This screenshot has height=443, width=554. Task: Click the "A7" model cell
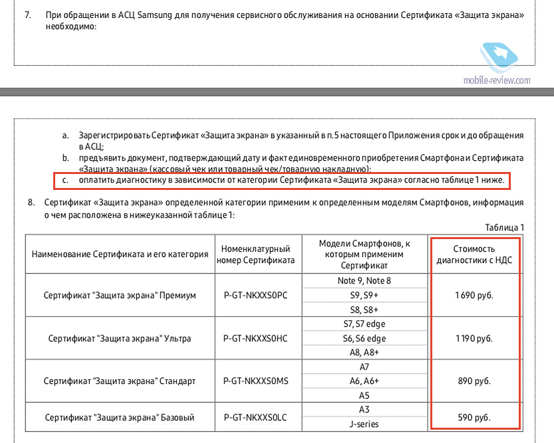364,367
